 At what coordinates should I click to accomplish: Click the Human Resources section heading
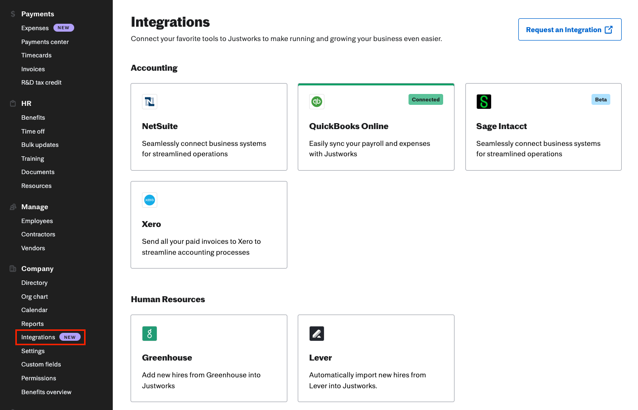[x=168, y=299]
